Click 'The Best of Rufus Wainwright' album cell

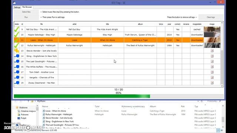click(x=140, y=45)
